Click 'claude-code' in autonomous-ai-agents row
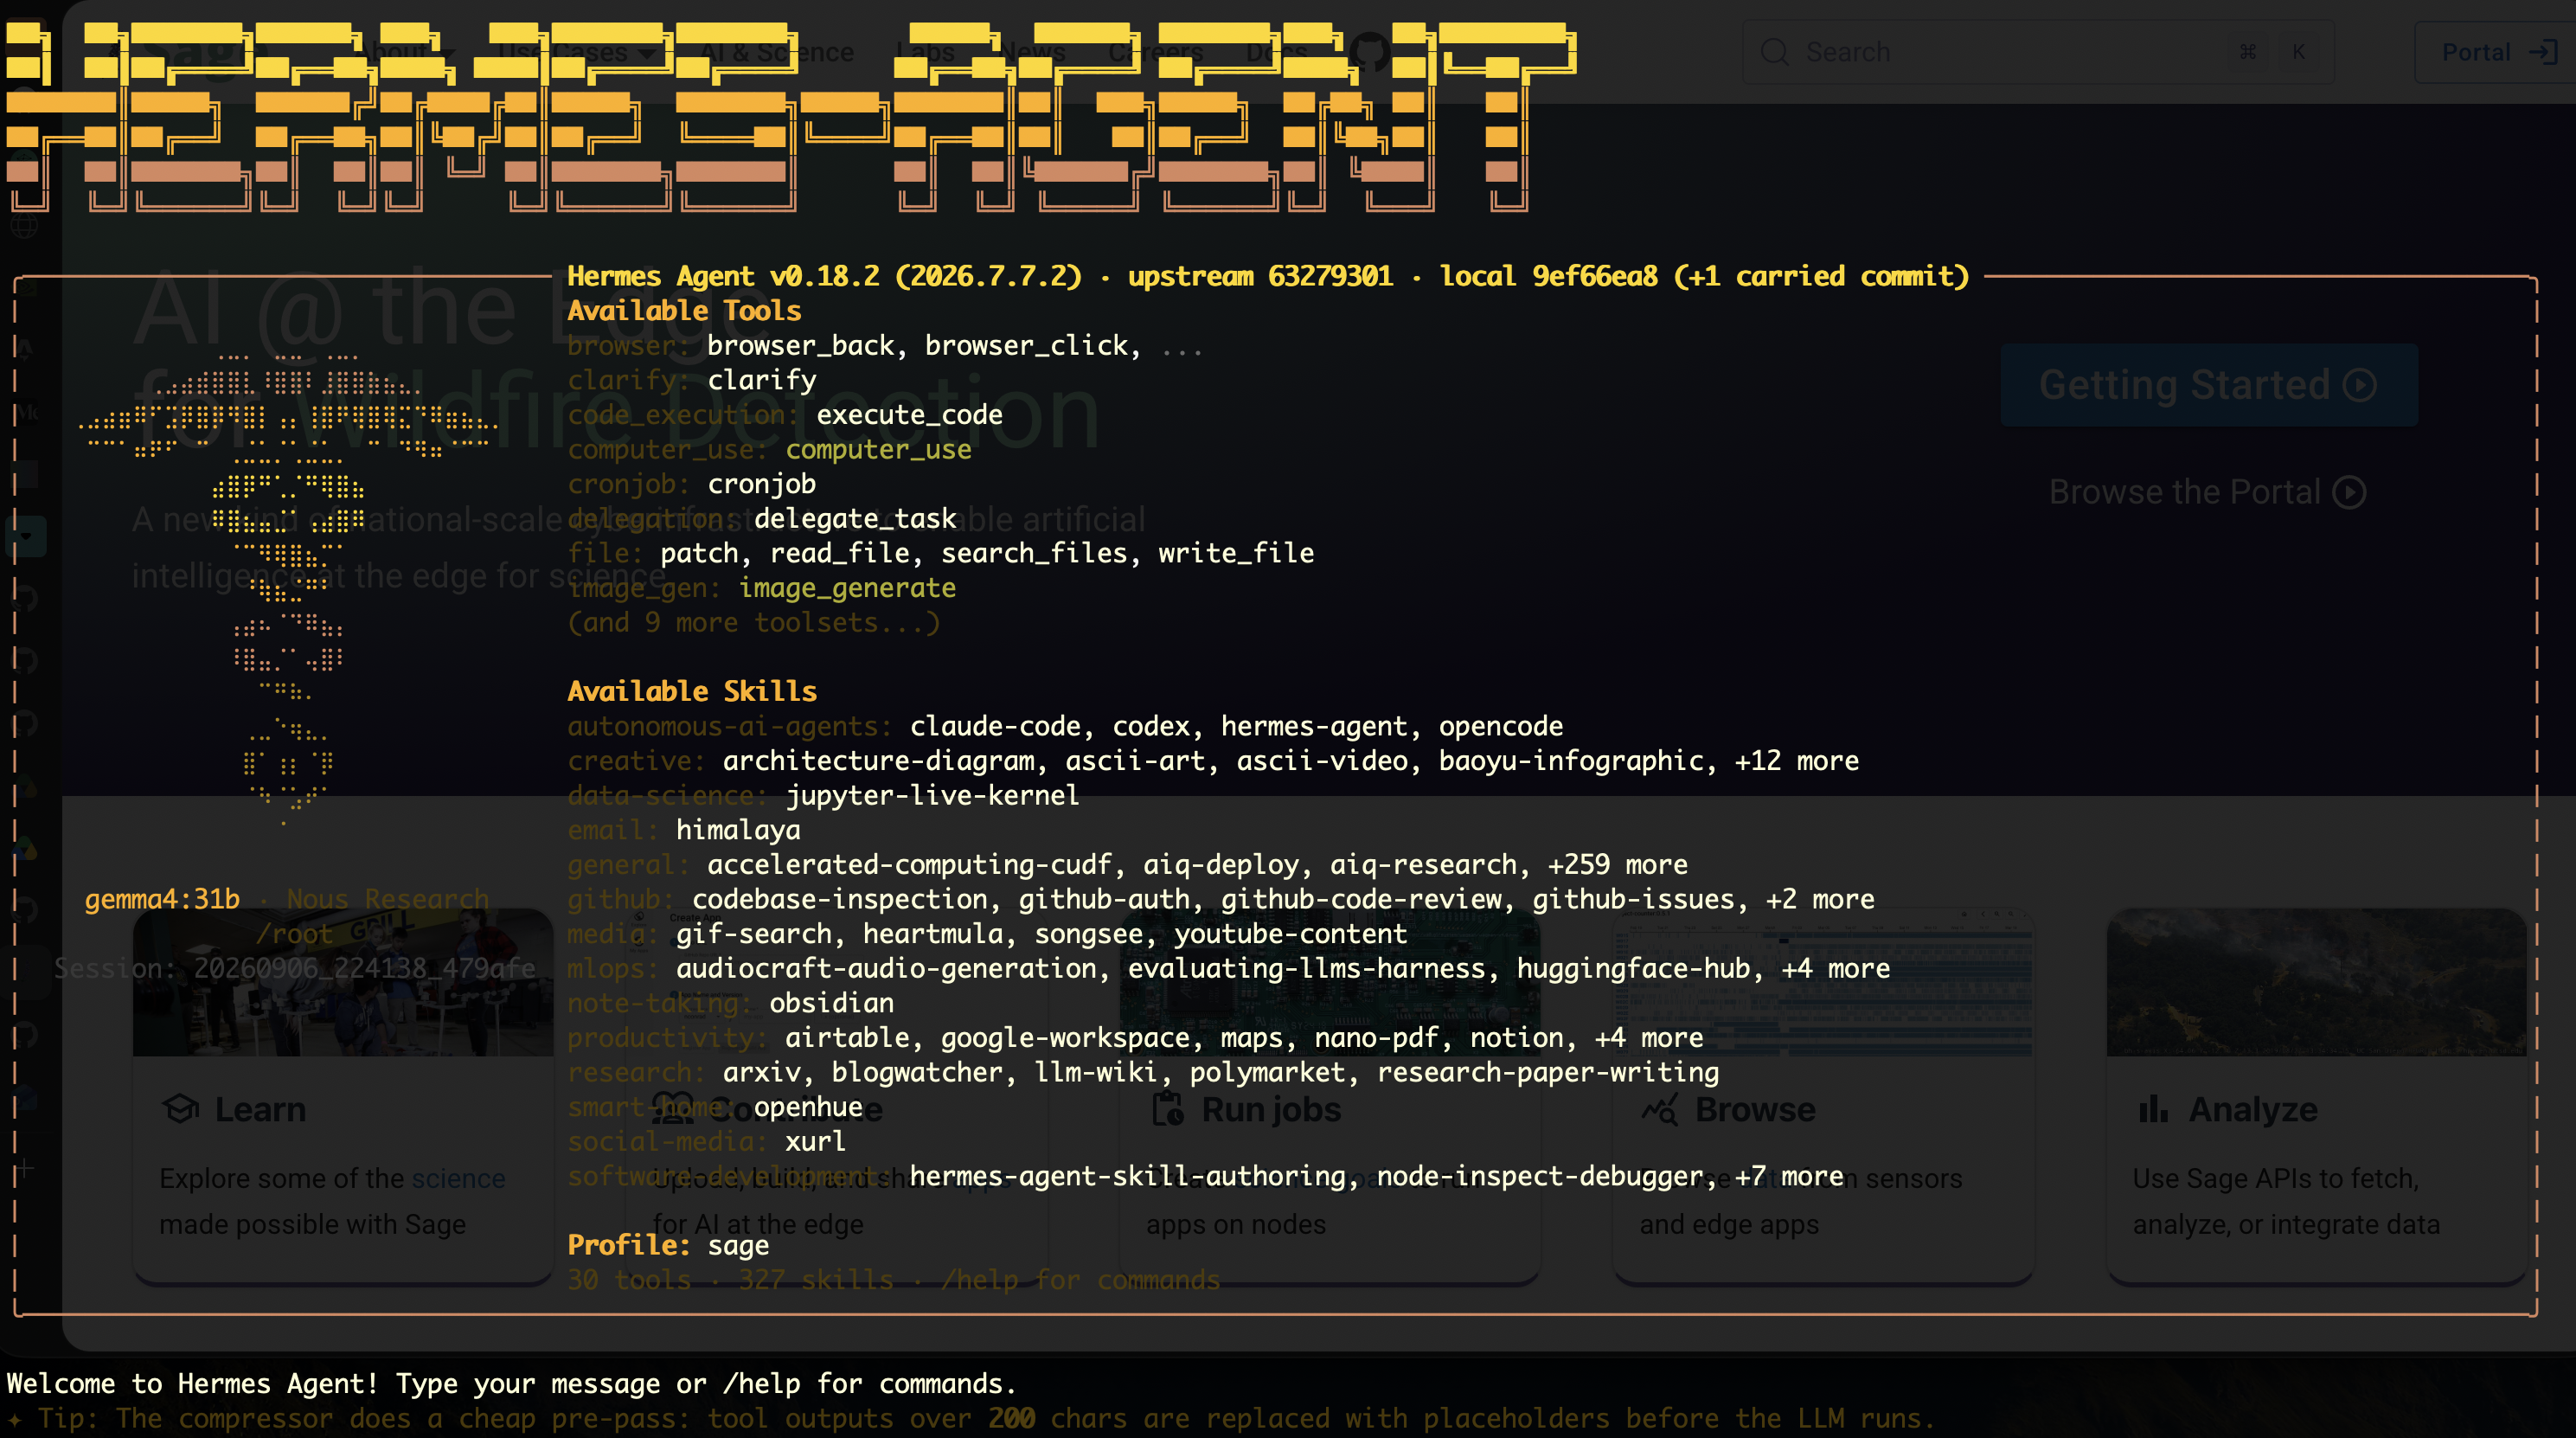Image resolution: width=2576 pixels, height=1438 pixels. point(995,726)
